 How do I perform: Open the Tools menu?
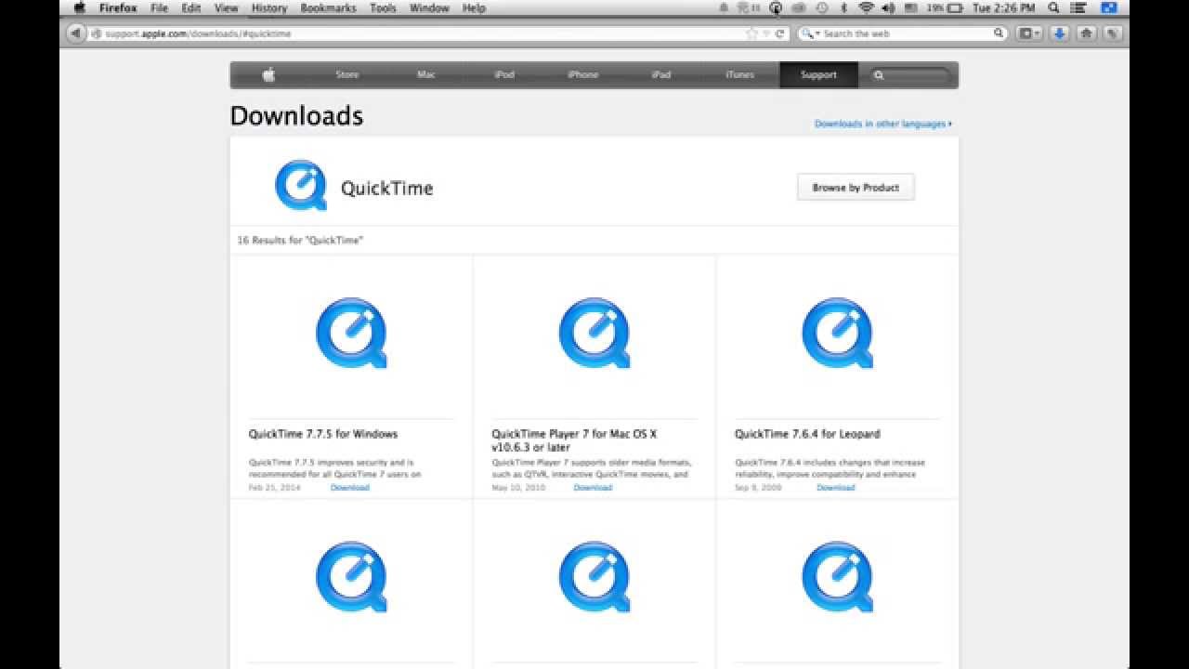coord(383,7)
